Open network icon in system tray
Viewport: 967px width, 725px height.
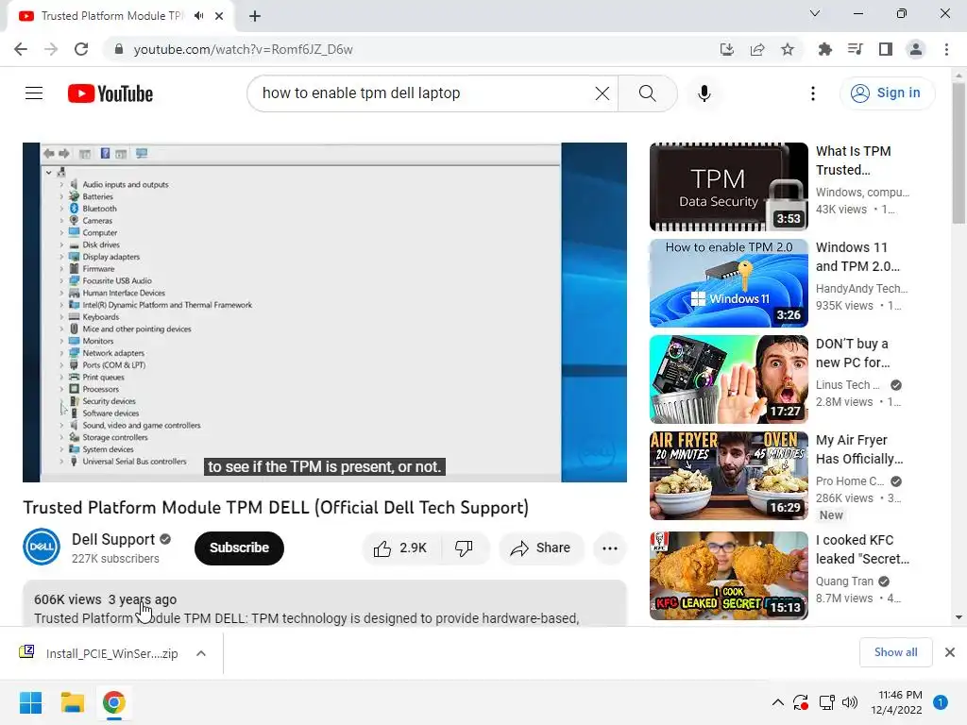coord(826,702)
